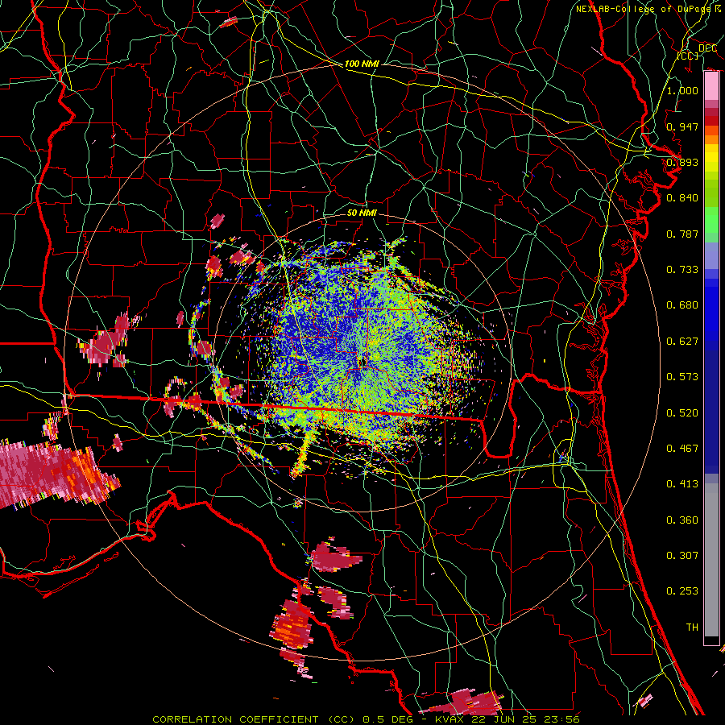Screen dimensions: 725x725
Task: Select the 0.787 legend value
Action: (x=682, y=234)
